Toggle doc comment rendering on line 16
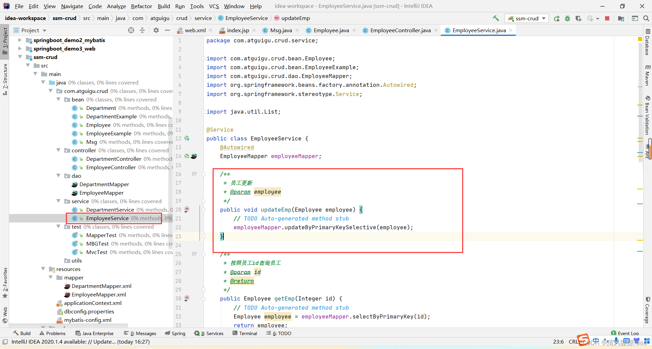Image resolution: width=652 pixels, height=349 pixels. pos(195,174)
